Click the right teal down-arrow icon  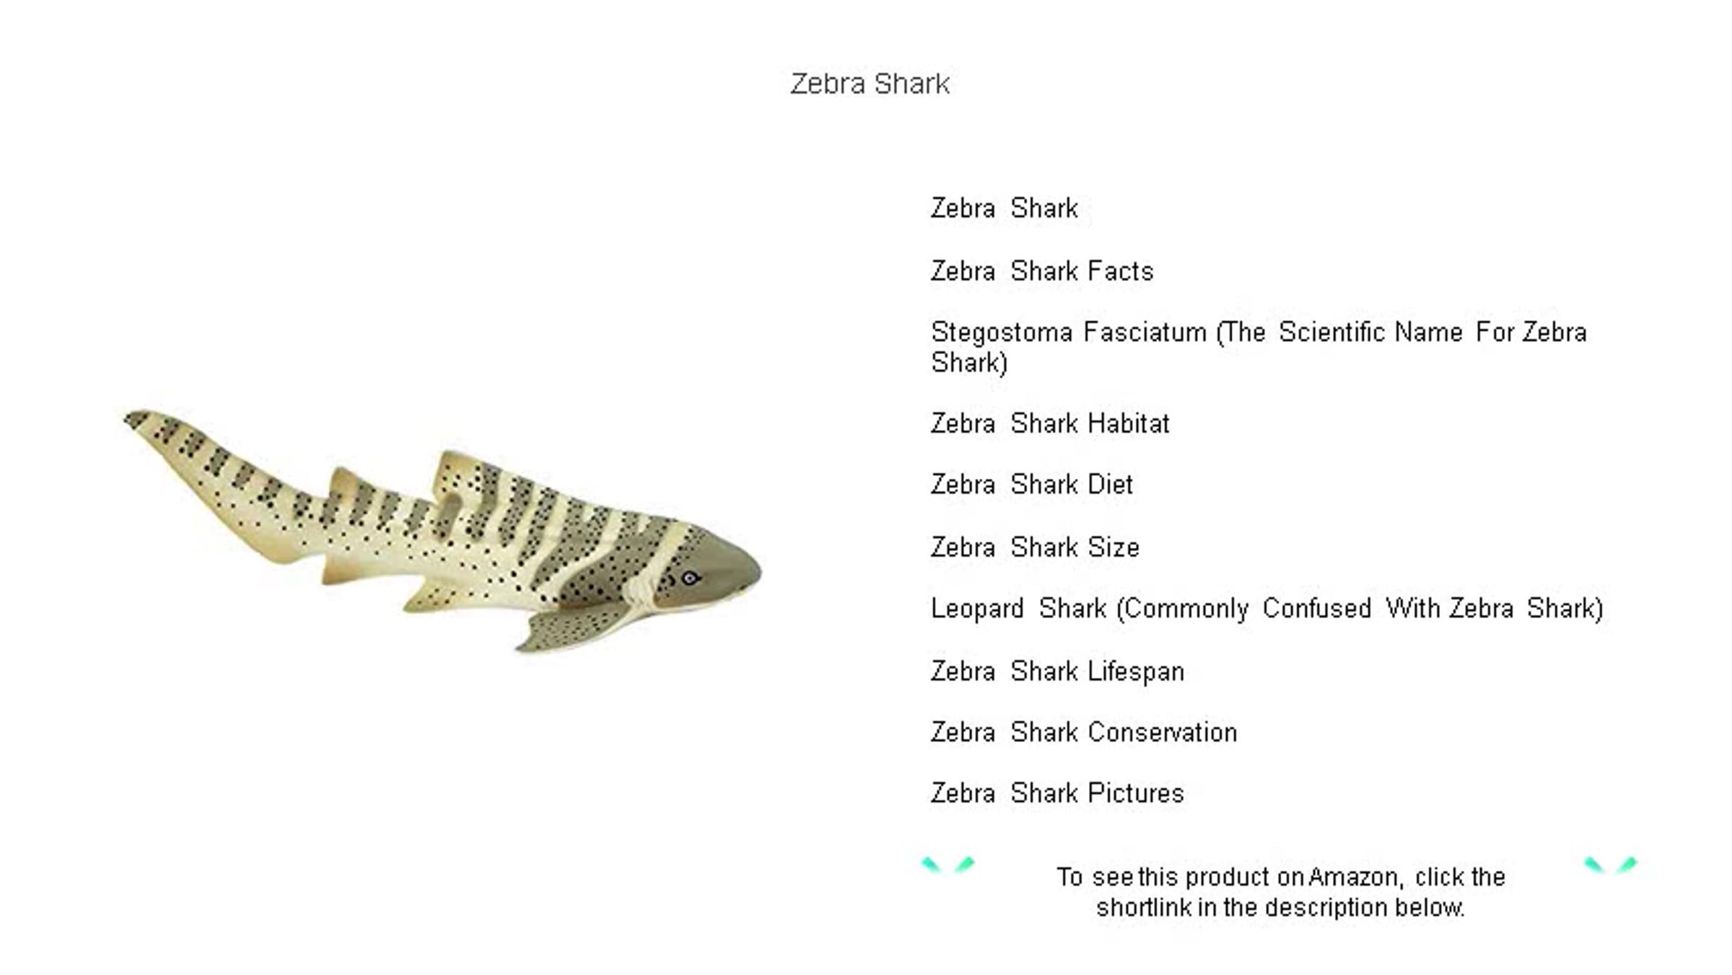point(1611,864)
